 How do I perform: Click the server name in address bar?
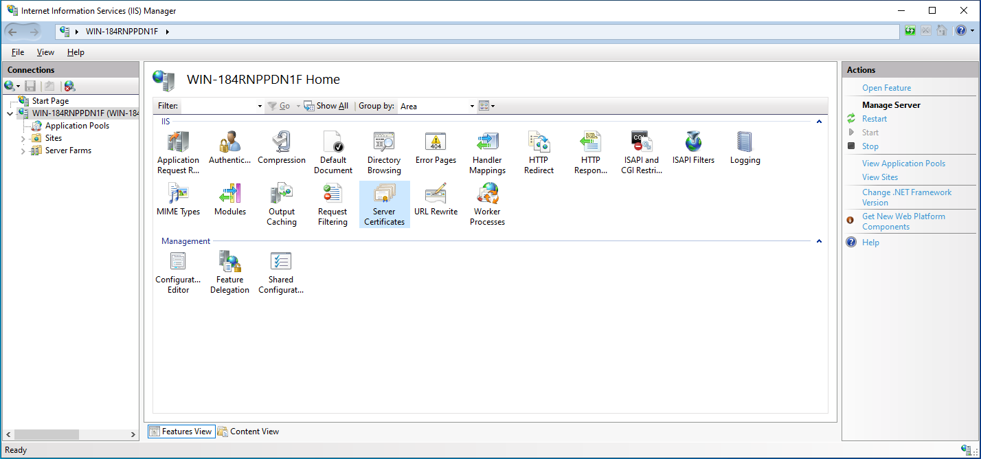click(123, 32)
